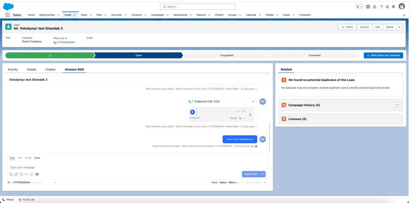
Task: Open the Help question mark icon
Action: (381, 7)
